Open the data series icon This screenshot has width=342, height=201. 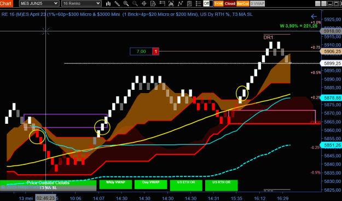[171, 3]
